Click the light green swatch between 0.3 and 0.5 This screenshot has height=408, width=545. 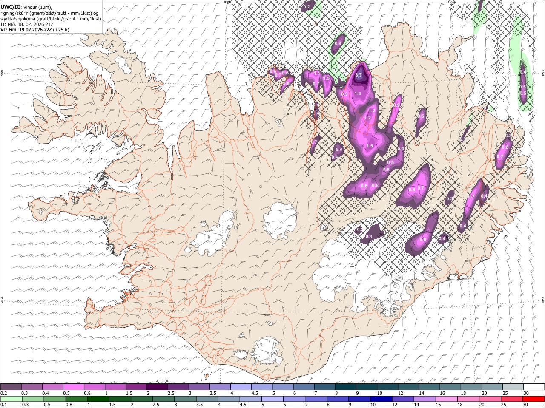[33, 399]
